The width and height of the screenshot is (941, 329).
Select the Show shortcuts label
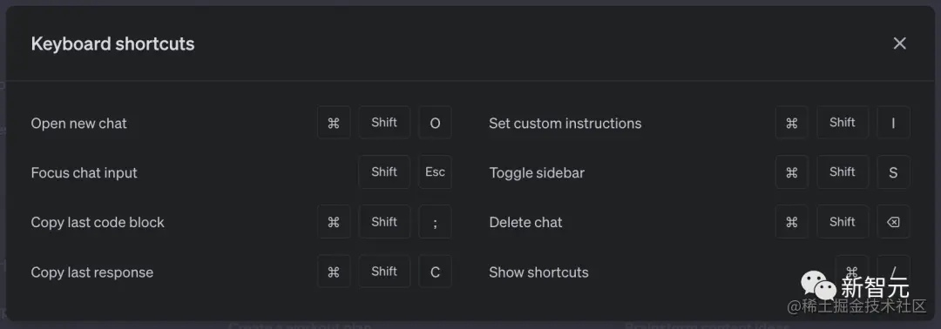point(538,272)
